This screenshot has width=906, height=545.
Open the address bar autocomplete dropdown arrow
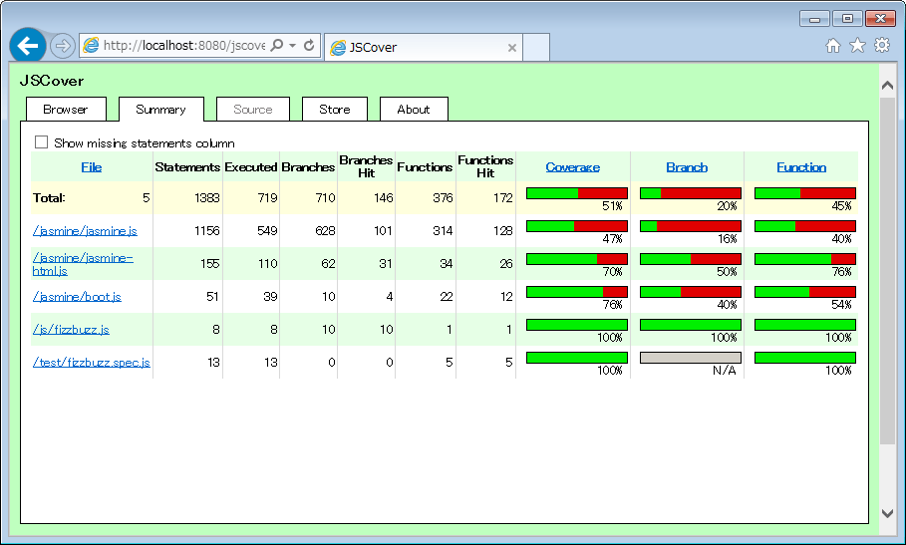point(292,45)
